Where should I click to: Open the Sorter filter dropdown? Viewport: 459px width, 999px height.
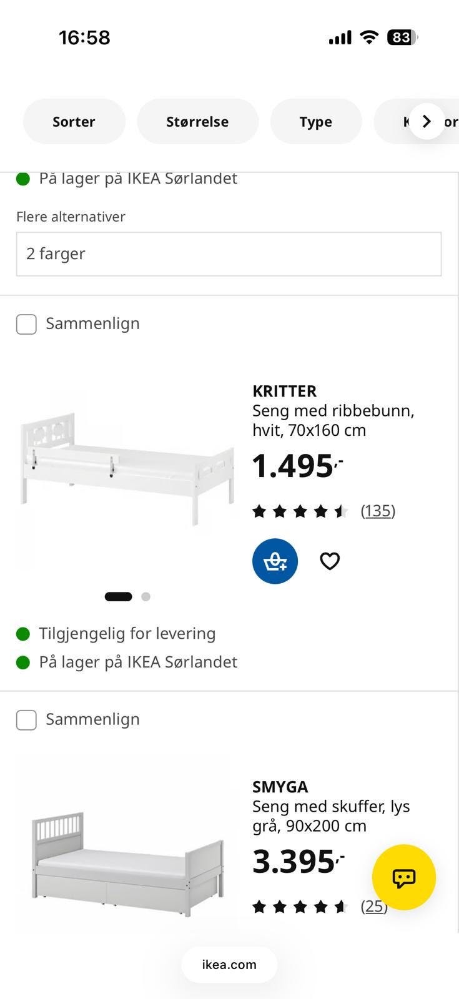(x=74, y=122)
